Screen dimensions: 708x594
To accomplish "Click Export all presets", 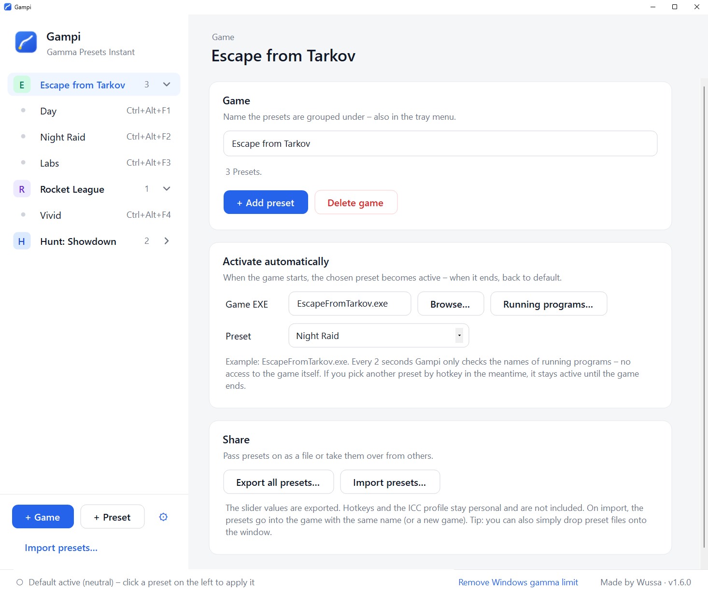I will click(x=278, y=482).
